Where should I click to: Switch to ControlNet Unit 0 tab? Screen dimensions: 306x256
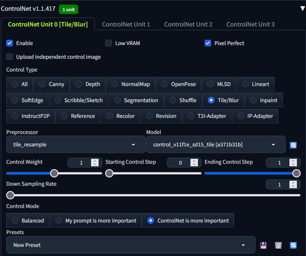click(48, 24)
